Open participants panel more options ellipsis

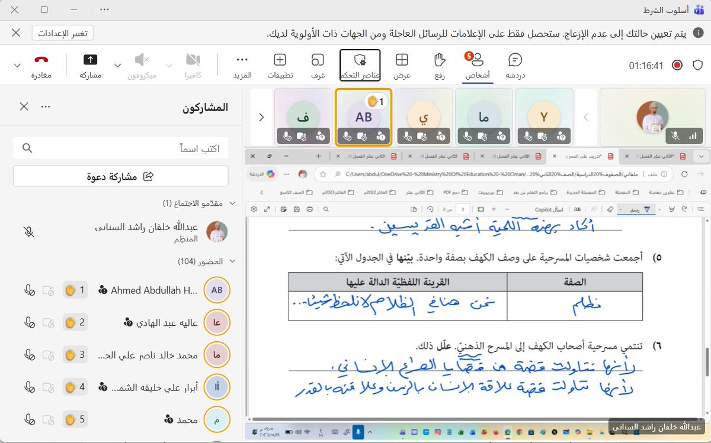46,106
